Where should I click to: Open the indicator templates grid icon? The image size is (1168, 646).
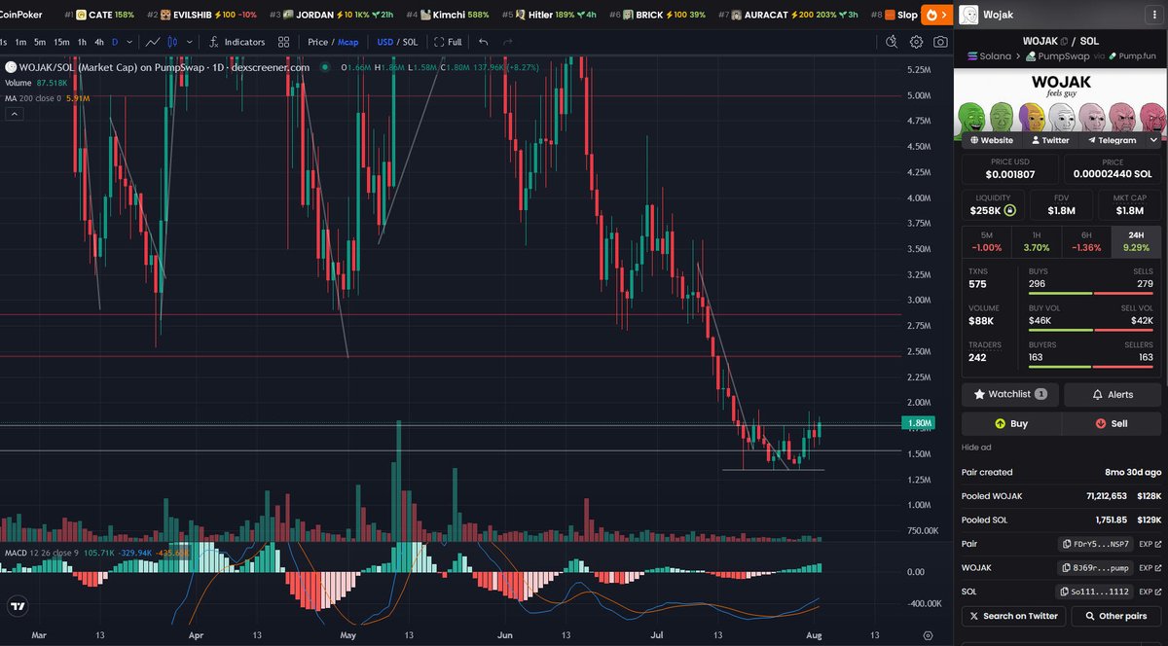tap(283, 42)
